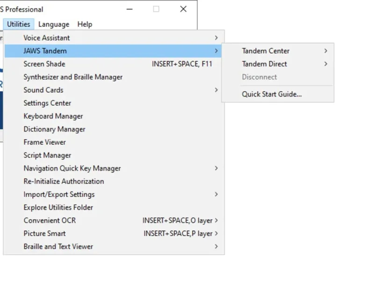Open Dictionary Manager
374x281 pixels.
point(54,129)
